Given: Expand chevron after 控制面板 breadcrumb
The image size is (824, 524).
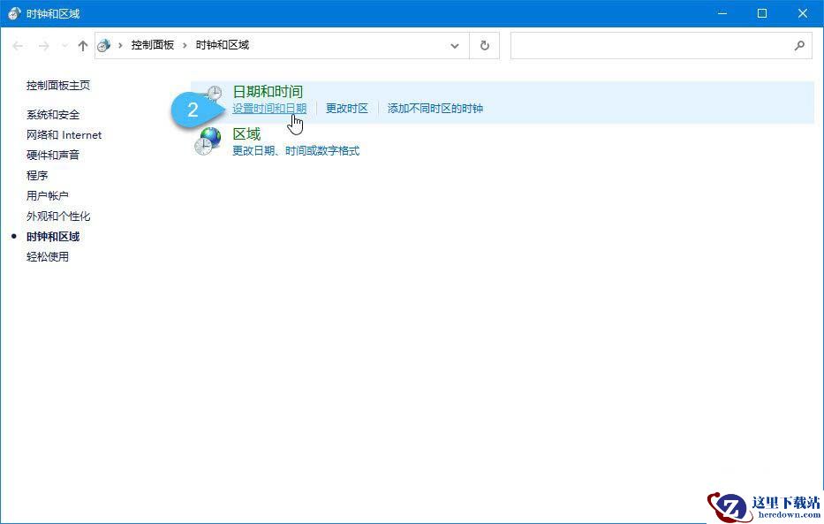Looking at the screenshot, I should [185, 45].
